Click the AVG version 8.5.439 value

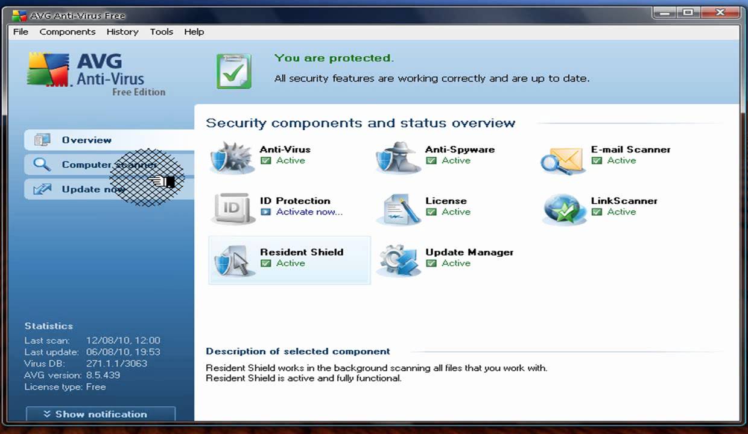tap(103, 374)
